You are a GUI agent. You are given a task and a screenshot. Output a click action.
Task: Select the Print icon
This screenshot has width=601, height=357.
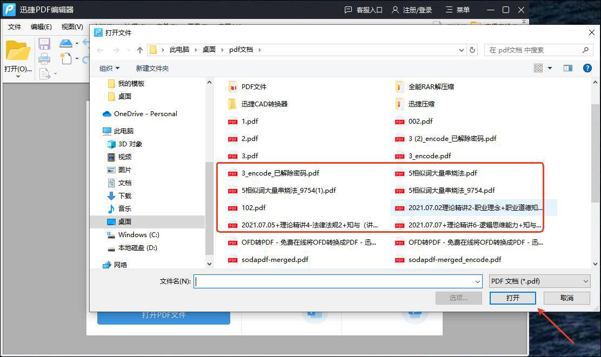(x=44, y=59)
